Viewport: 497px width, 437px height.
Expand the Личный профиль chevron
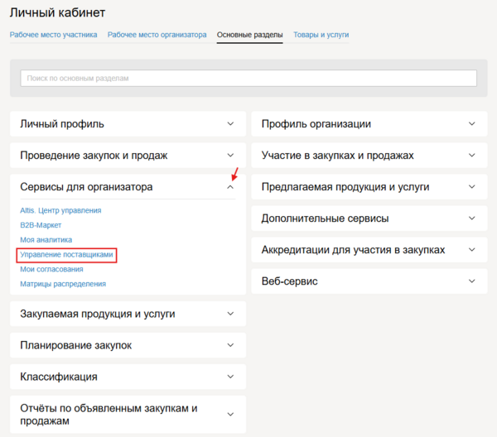[230, 124]
